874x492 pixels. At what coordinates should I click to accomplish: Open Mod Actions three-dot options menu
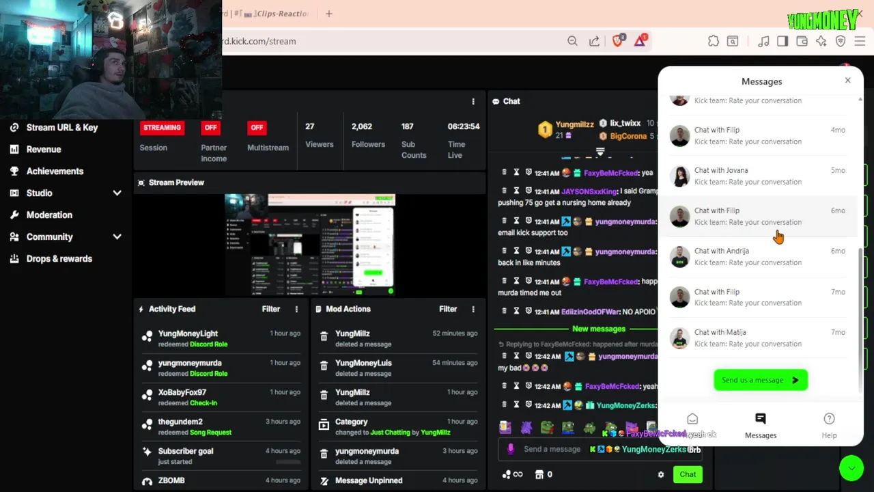pyautogui.click(x=473, y=309)
